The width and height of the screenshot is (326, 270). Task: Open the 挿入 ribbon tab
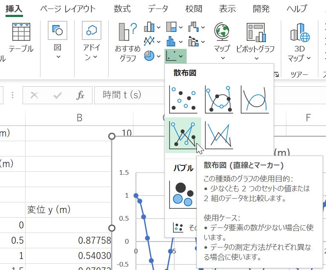tap(14, 9)
